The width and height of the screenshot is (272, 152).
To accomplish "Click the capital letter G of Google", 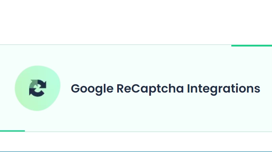I will (75, 89).
